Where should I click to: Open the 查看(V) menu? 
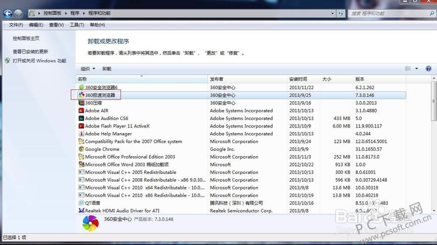(56, 25)
